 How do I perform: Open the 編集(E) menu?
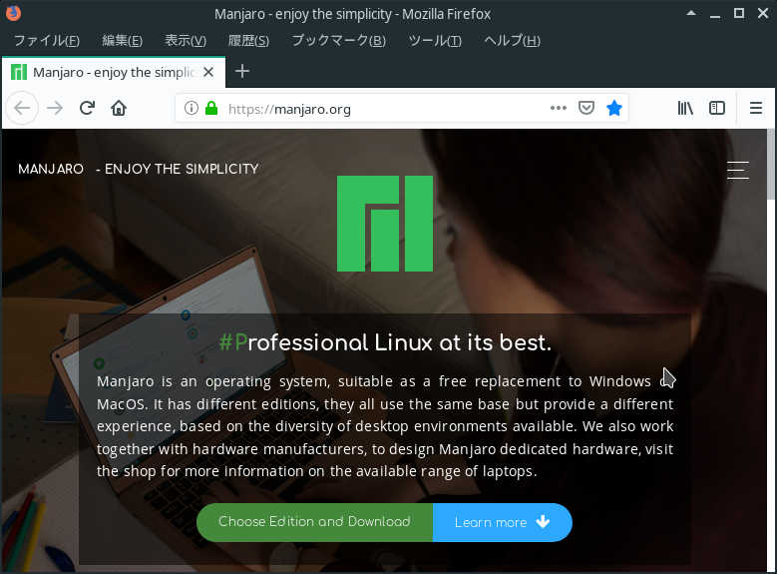click(122, 40)
